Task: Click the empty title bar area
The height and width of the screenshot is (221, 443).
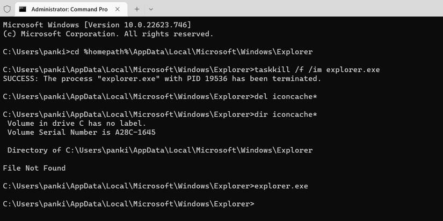Action: pyautogui.click(x=295, y=9)
